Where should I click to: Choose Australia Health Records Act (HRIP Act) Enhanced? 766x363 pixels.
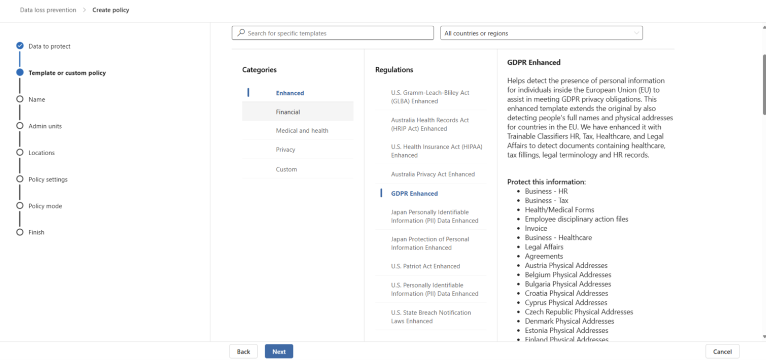pyautogui.click(x=431, y=124)
